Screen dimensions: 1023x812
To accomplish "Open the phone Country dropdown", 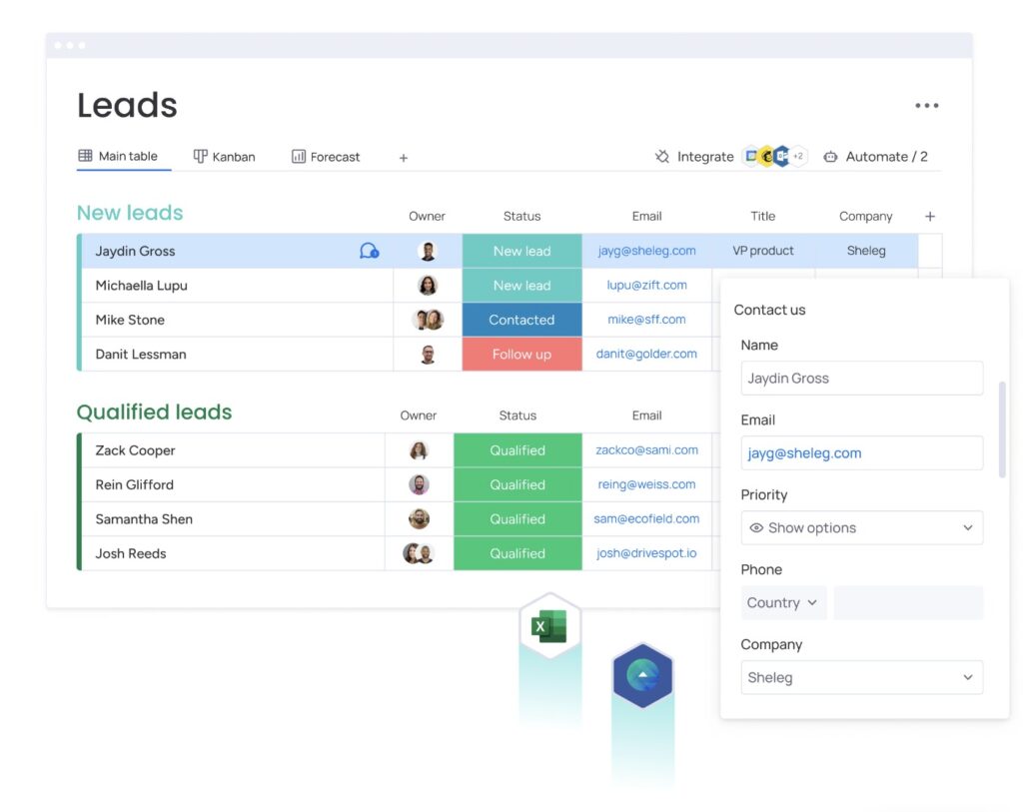I will pos(783,602).
